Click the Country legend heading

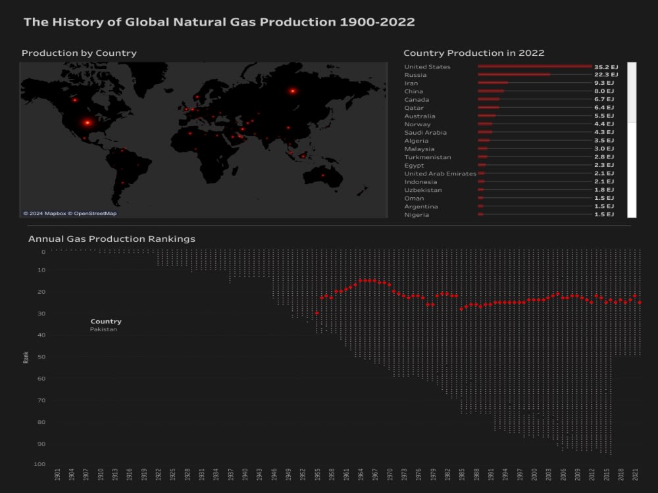tap(106, 321)
